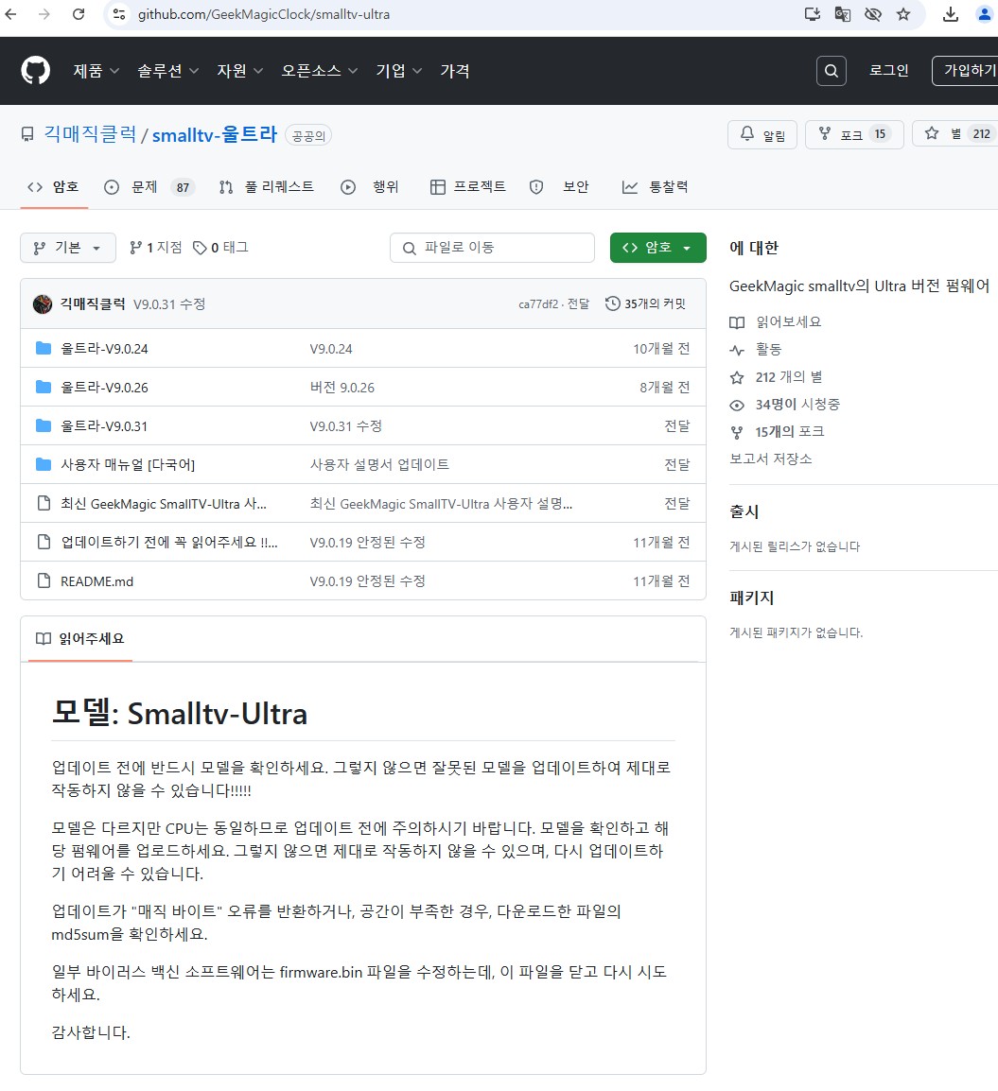Switch to the 행위 actions tab
998x1091 pixels.
coord(370,186)
